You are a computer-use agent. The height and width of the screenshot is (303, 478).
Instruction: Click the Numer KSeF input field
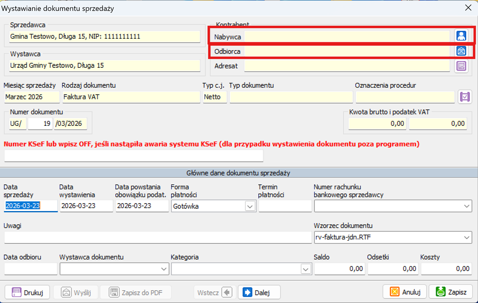(x=134, y=156)
